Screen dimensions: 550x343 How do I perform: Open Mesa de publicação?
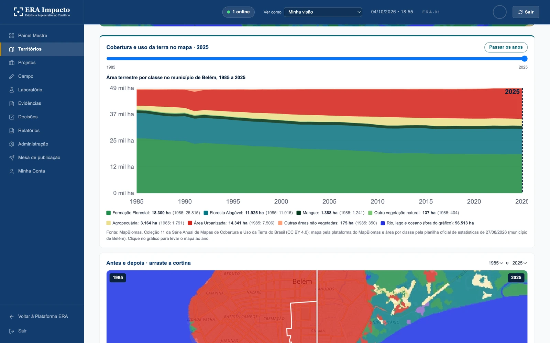[42, 157]
